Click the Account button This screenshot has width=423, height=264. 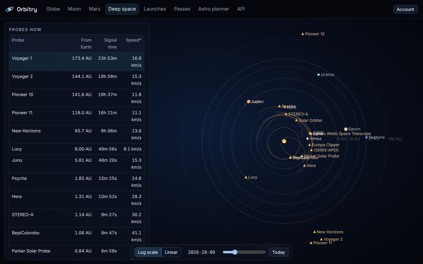pyautogui.click(x=405, y=9)
